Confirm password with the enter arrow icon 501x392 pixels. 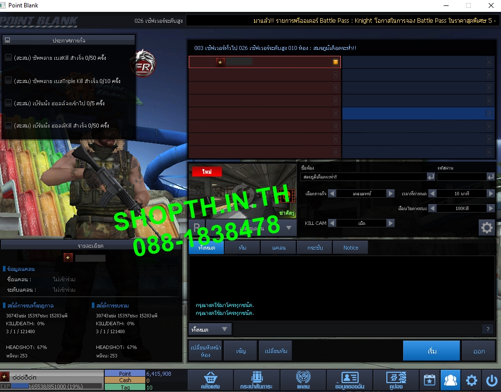click(x=491, y=177)
